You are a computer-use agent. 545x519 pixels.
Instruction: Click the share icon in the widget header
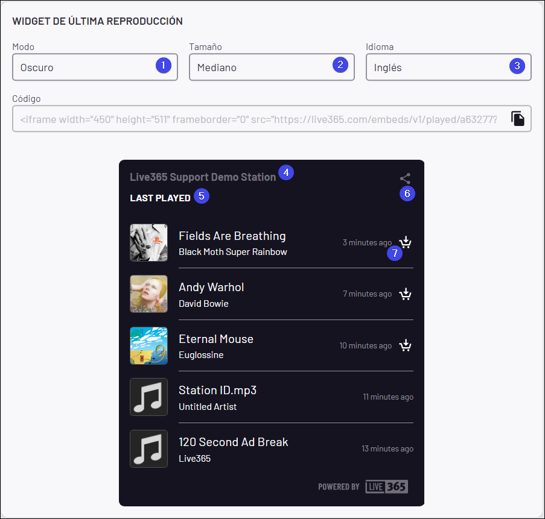click(405, 178)
